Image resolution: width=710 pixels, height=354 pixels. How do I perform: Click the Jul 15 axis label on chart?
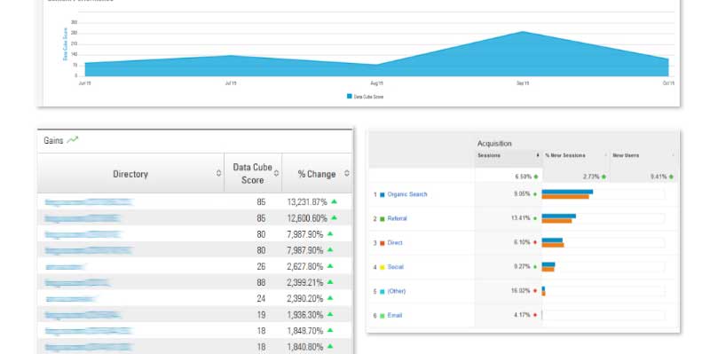coord(231,83)
